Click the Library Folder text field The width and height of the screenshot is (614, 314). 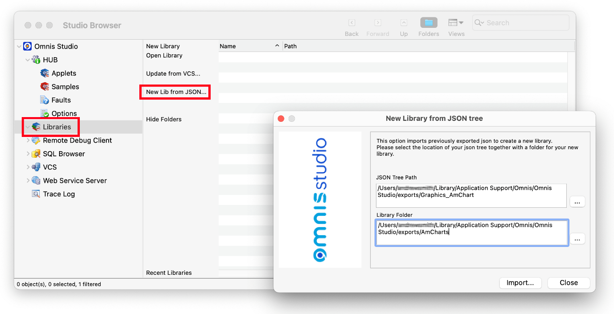point(471,232)
